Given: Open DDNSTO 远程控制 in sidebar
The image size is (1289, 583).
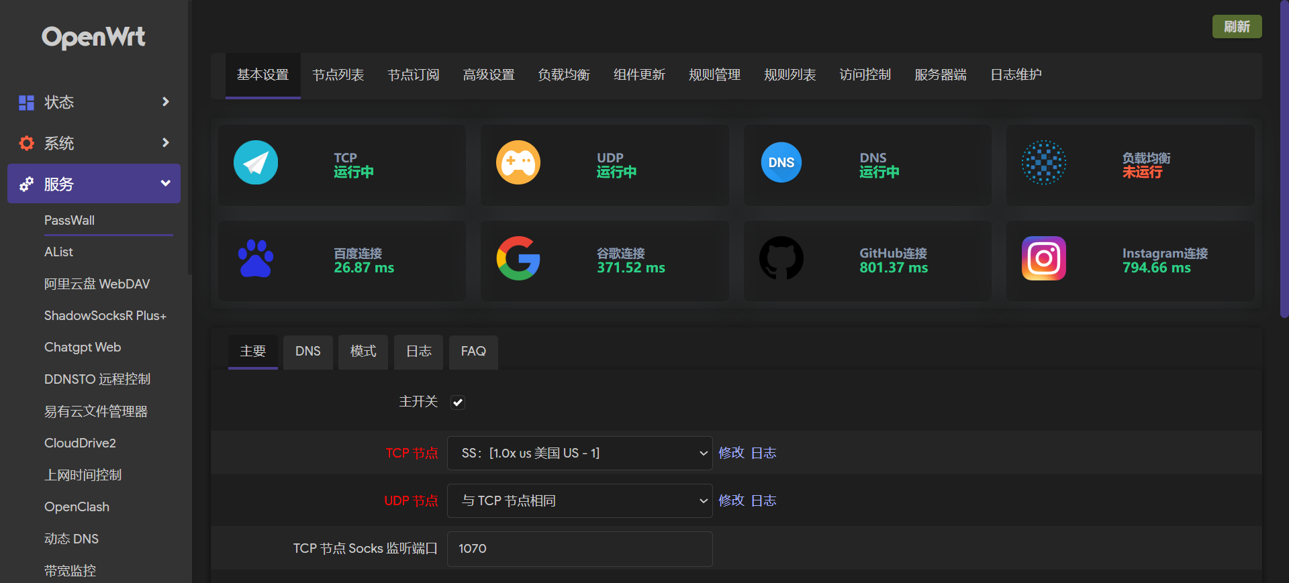Looking at the screenshot, I should (97, 379).
